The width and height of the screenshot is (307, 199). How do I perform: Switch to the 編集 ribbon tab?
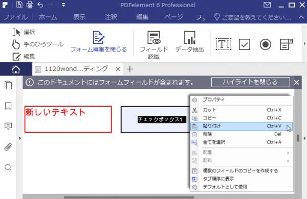(142, 17)
